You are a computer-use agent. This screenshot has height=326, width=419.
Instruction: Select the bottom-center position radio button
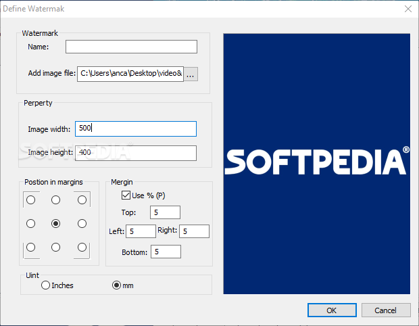coord(55,247)
